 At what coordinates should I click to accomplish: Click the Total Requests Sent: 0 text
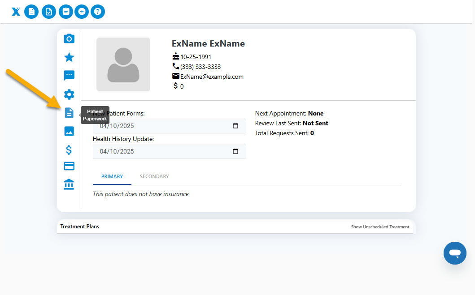tap(284, 133)
